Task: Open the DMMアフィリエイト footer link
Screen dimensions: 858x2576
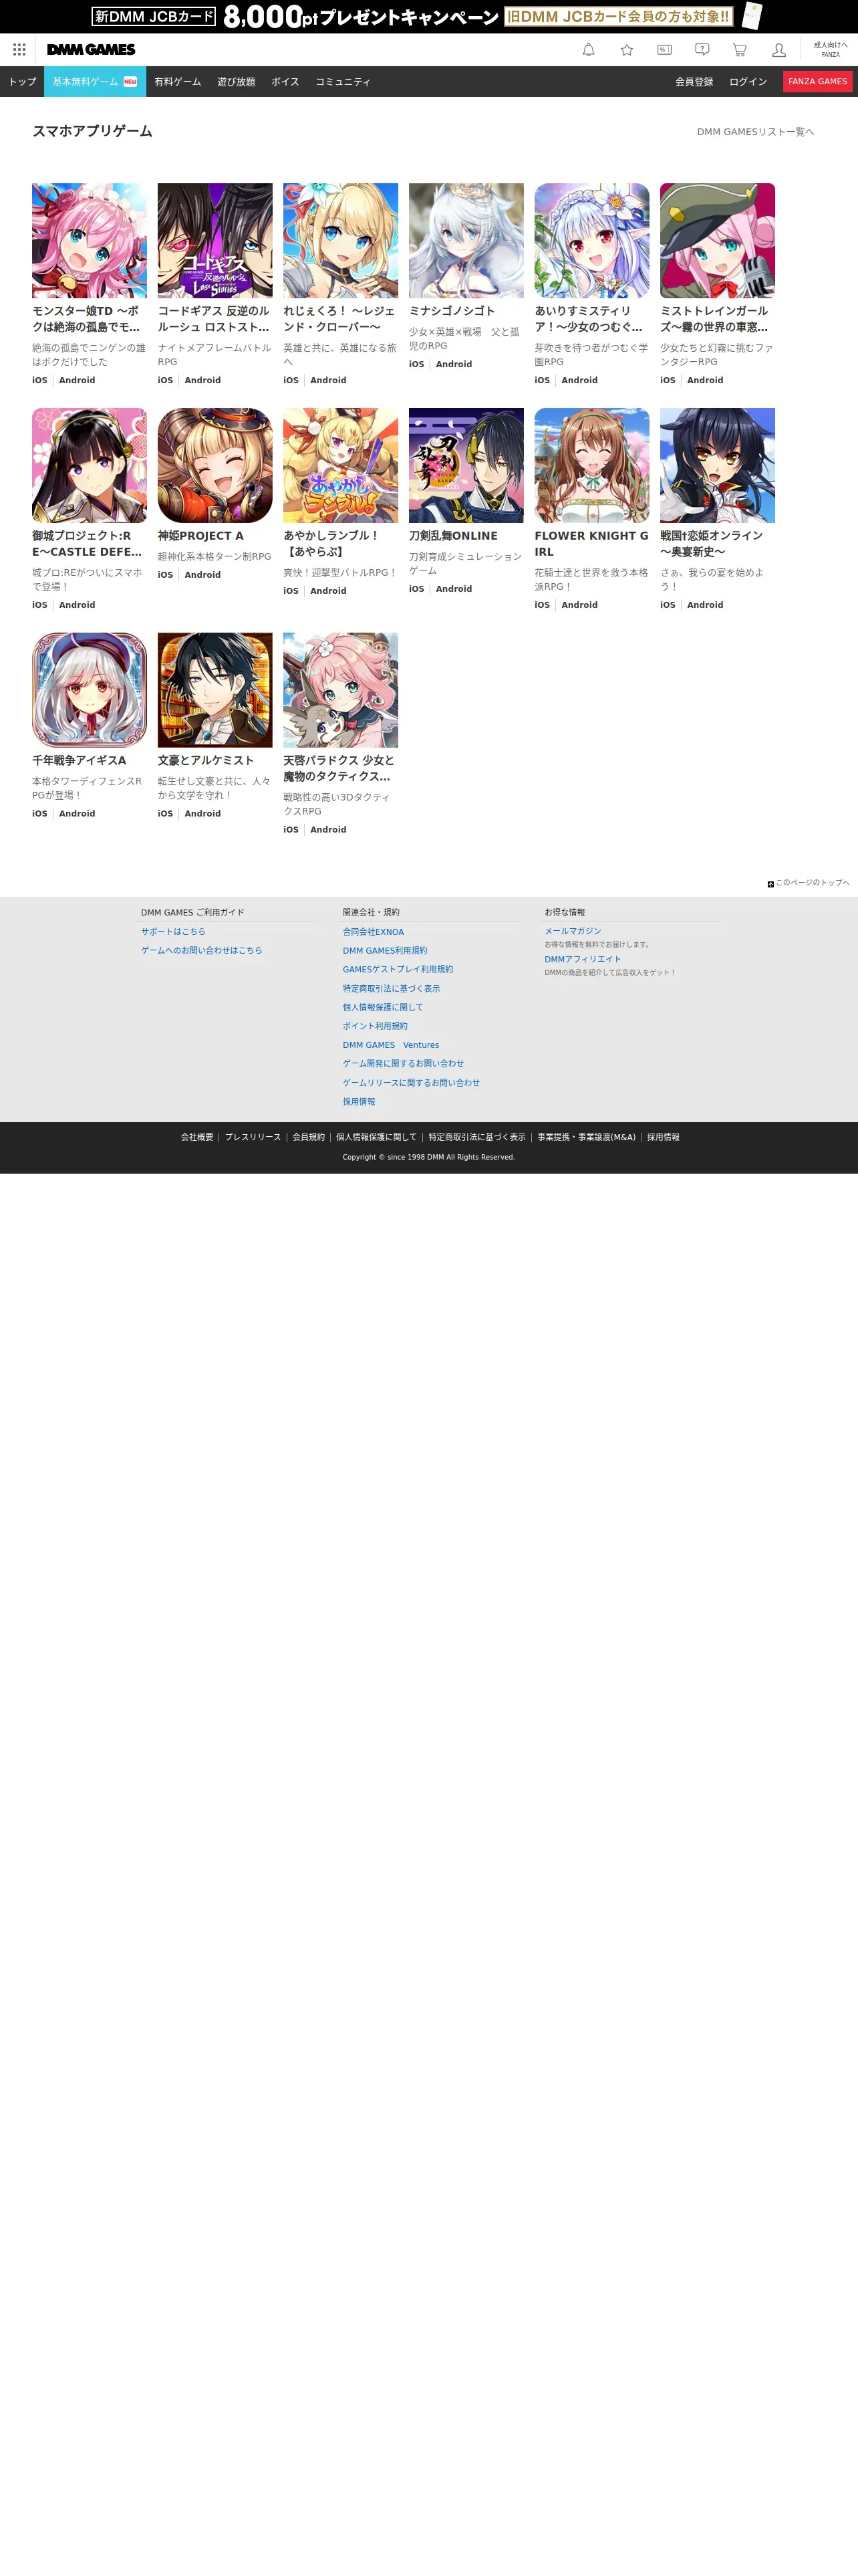Action: [582, 959]
